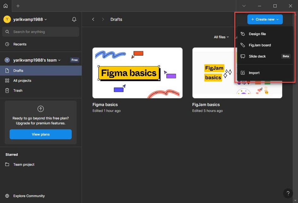Click the Recents clock icon
This screenshot has width=298, height=203.
[7, 44]
